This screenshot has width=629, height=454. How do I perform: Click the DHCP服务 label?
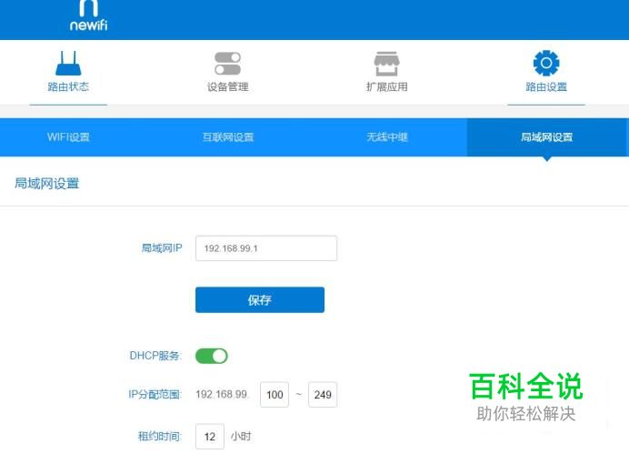click(155, 356)
